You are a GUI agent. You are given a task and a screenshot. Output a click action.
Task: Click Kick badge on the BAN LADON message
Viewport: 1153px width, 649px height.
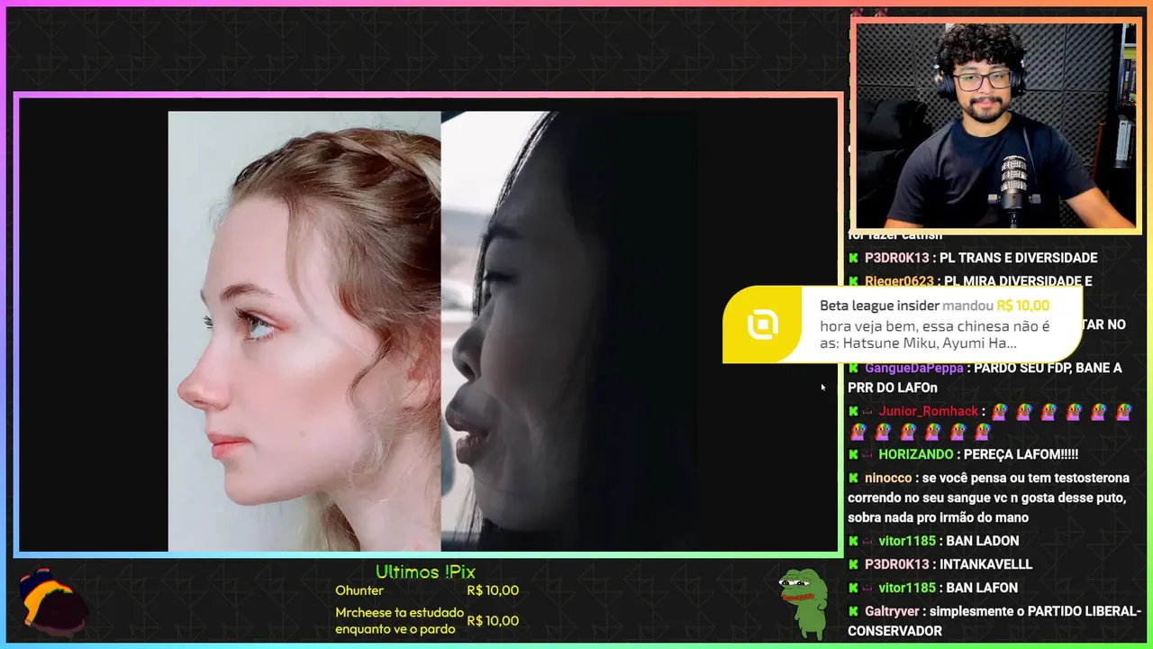tap(853, 541)
